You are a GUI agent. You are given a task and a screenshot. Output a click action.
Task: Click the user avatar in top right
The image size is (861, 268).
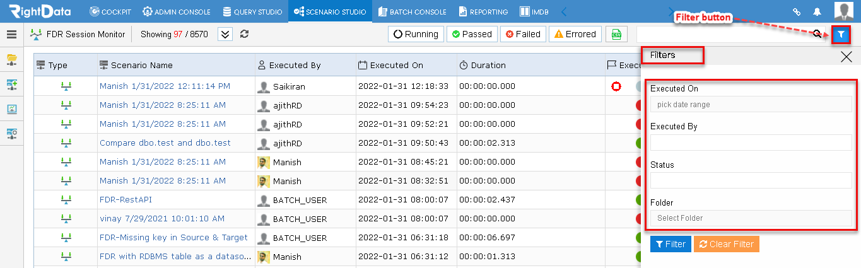coord(844,11)
